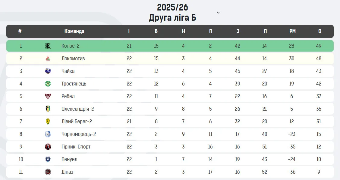The image size is (340, 180).
Task: Click the Гірник-Спорт team logo
Action: (48, 147)
